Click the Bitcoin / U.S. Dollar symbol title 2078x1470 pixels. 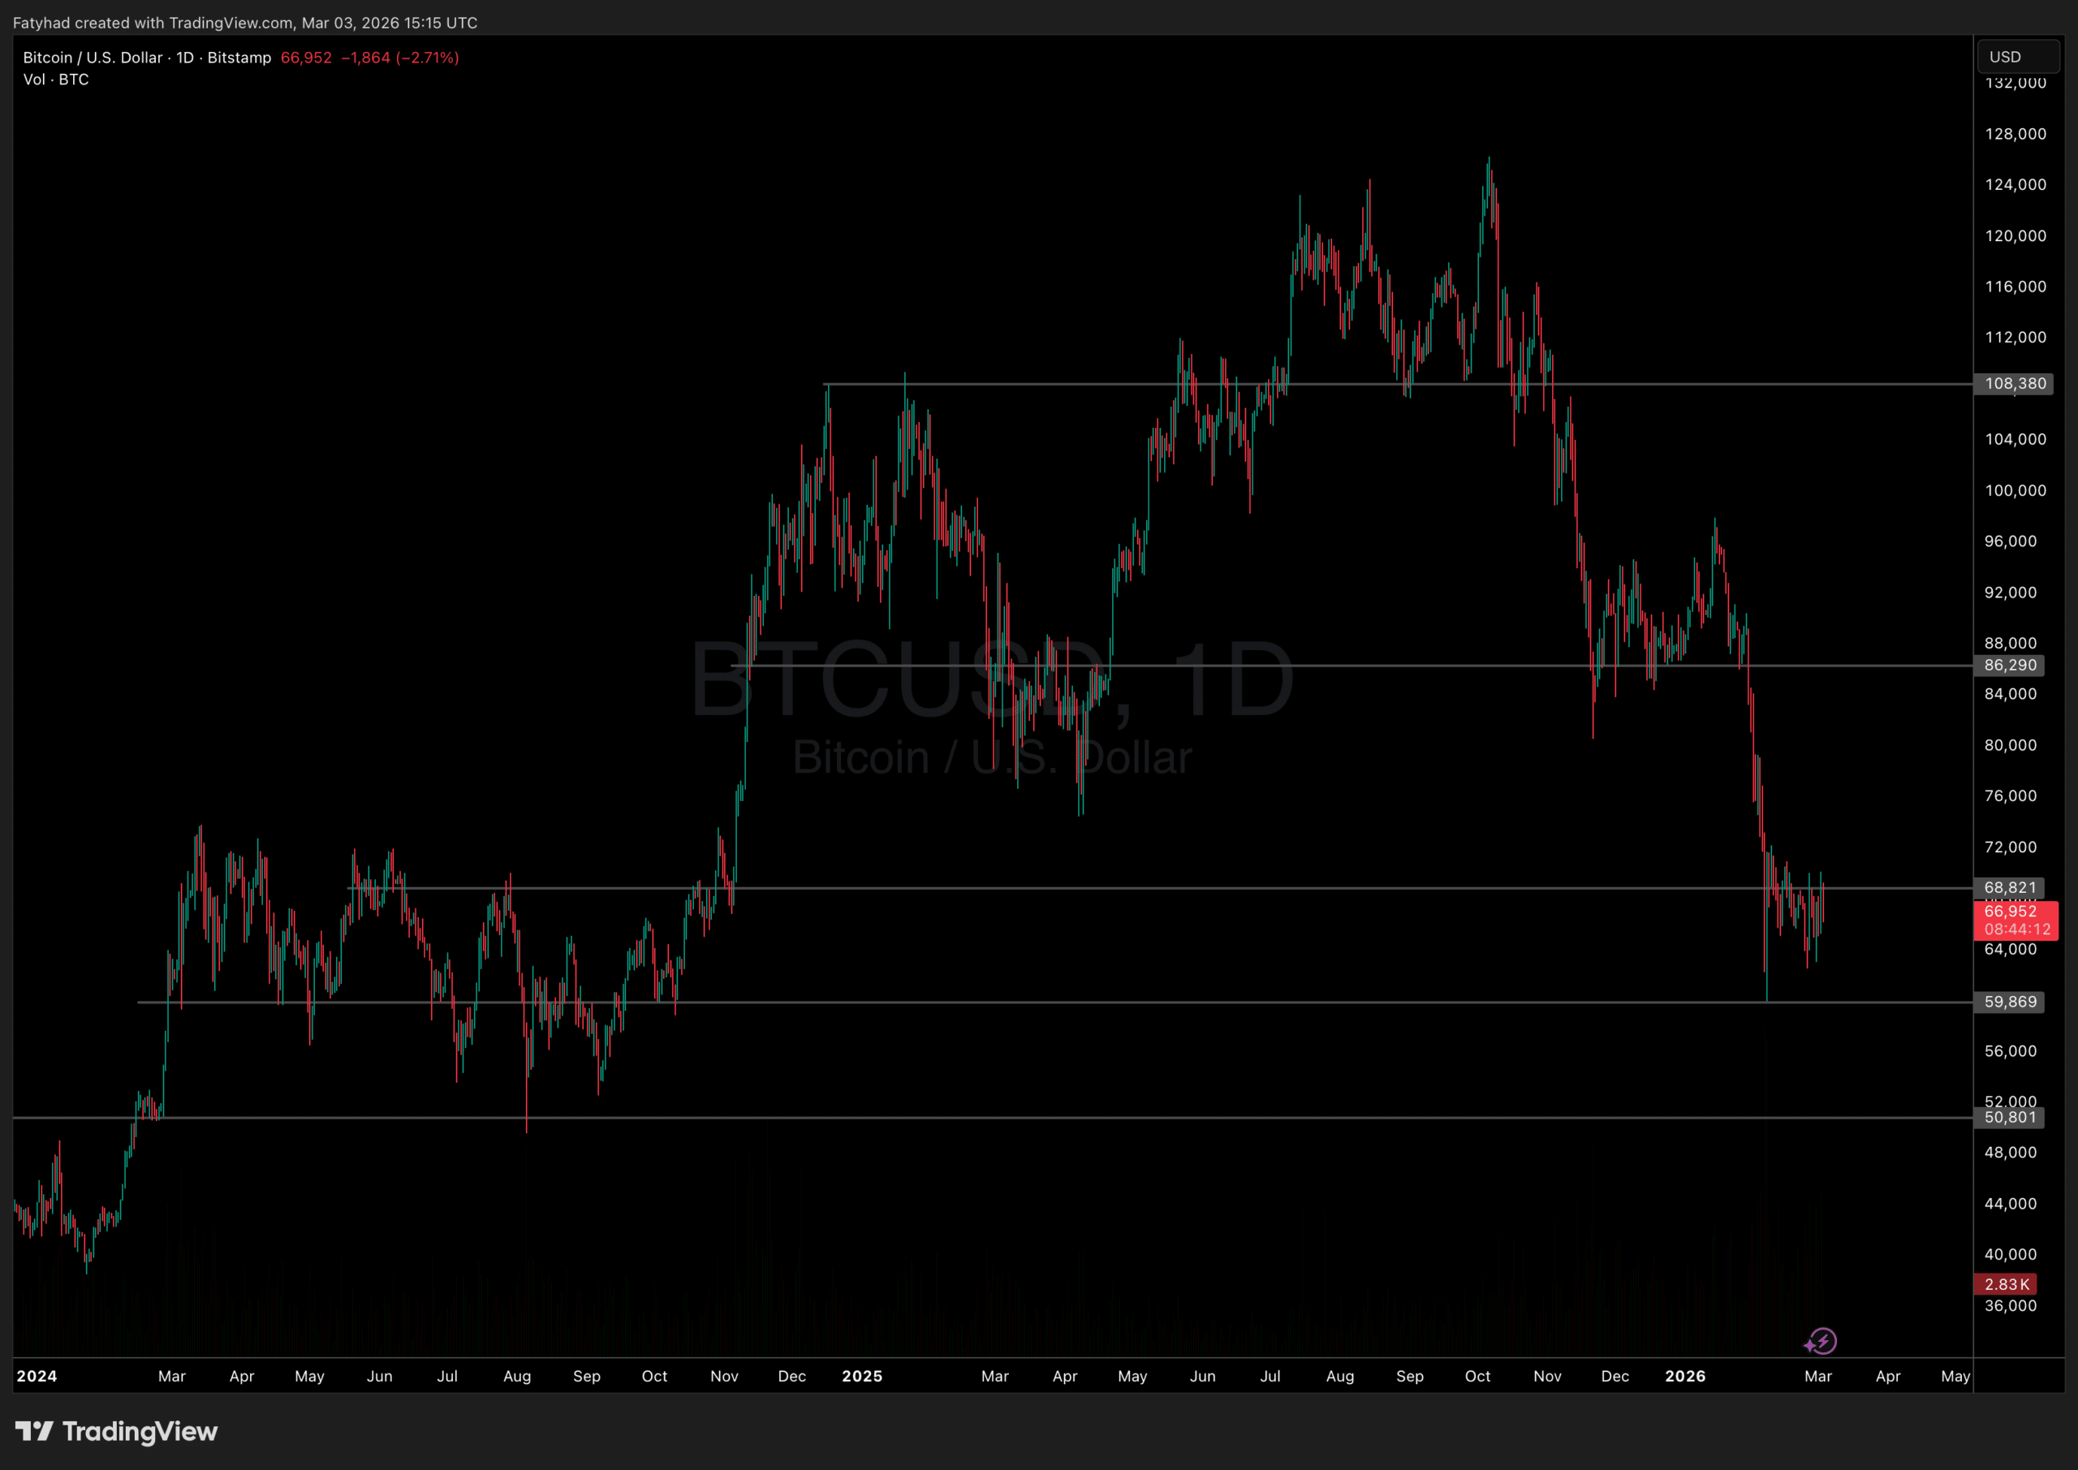(93, 57)
